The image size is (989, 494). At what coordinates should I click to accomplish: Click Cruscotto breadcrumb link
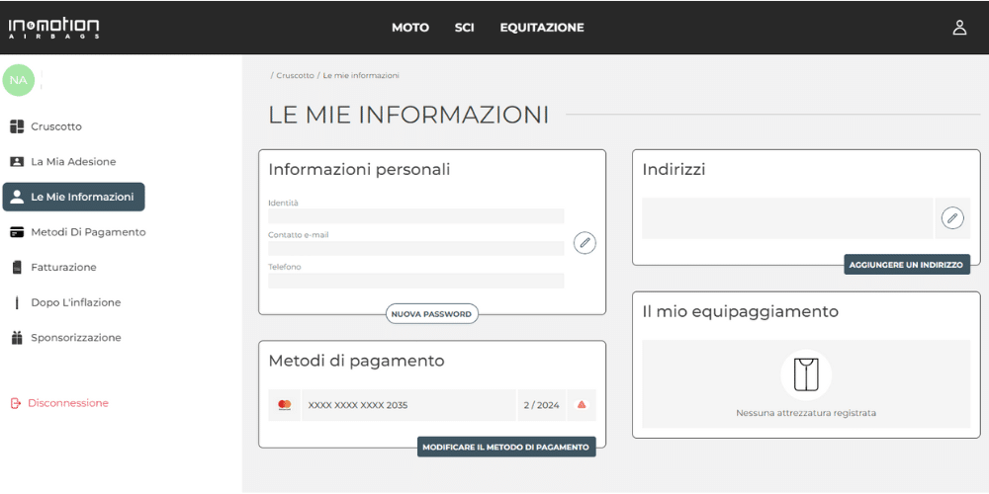pos(295,76)
